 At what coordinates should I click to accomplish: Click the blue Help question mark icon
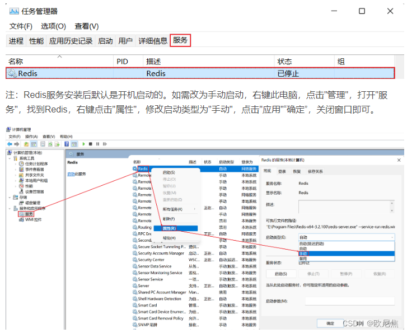[x=67, y=144]
